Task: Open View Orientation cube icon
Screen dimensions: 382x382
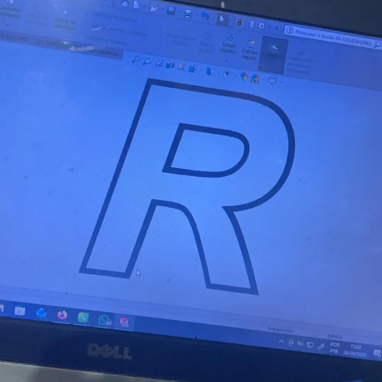Action: [193, 69]
